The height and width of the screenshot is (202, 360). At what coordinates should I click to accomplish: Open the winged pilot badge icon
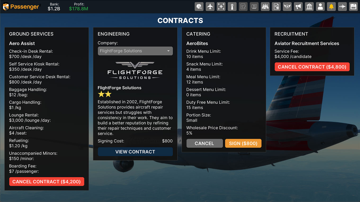[x=287, y=7]
